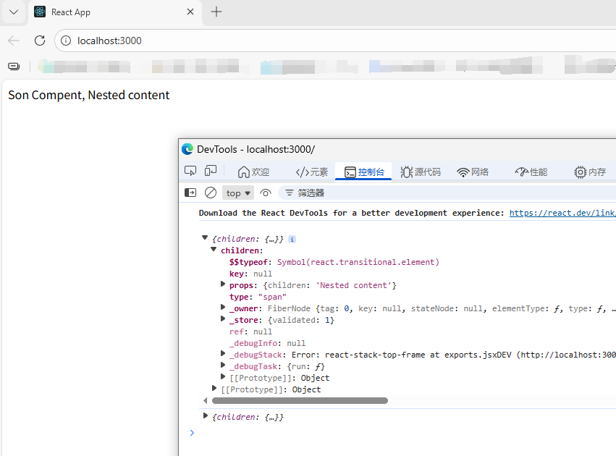The image size is (616, 456).
Task: Expand the _owner FiberNode entry
Action: pos(224,308)
